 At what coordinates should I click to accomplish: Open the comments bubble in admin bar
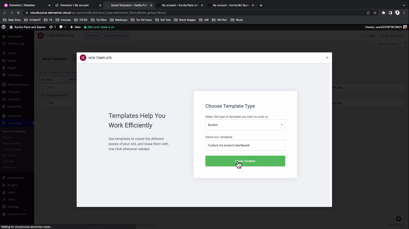pos(63,27)
